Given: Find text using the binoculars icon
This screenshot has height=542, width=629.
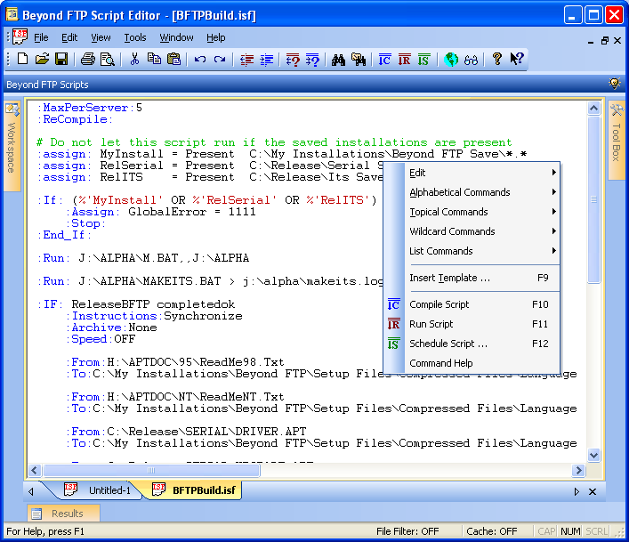Looking at the screenshot, I should click(338, 60).
